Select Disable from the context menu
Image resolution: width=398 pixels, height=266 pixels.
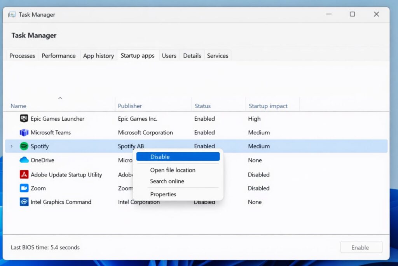[178, 157]
